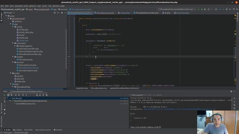
Task: Open Phonebook.php in the models folder
Action: point(26,60)
